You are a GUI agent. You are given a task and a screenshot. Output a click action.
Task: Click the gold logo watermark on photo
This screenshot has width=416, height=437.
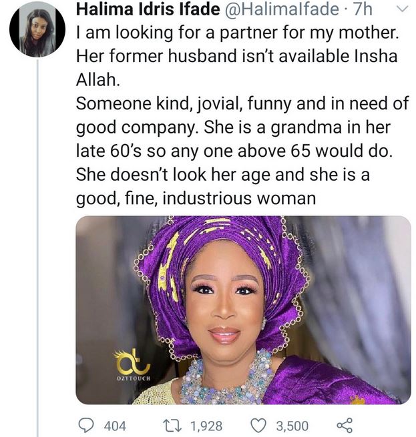coord(131,361)
